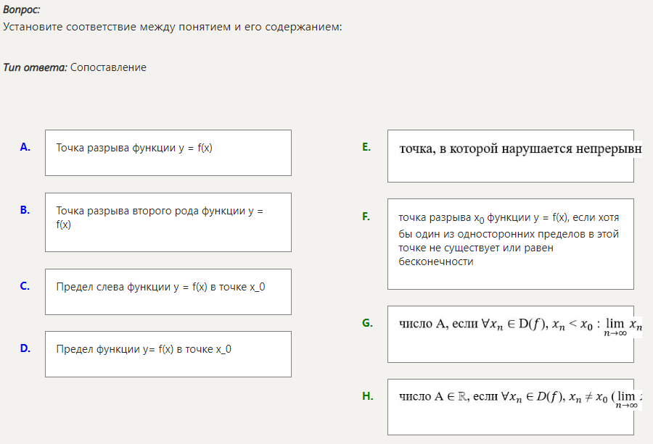This screenshot has width=653, height=444.
Task: Click the 'Вопрос:' heading
Action: 22,10
